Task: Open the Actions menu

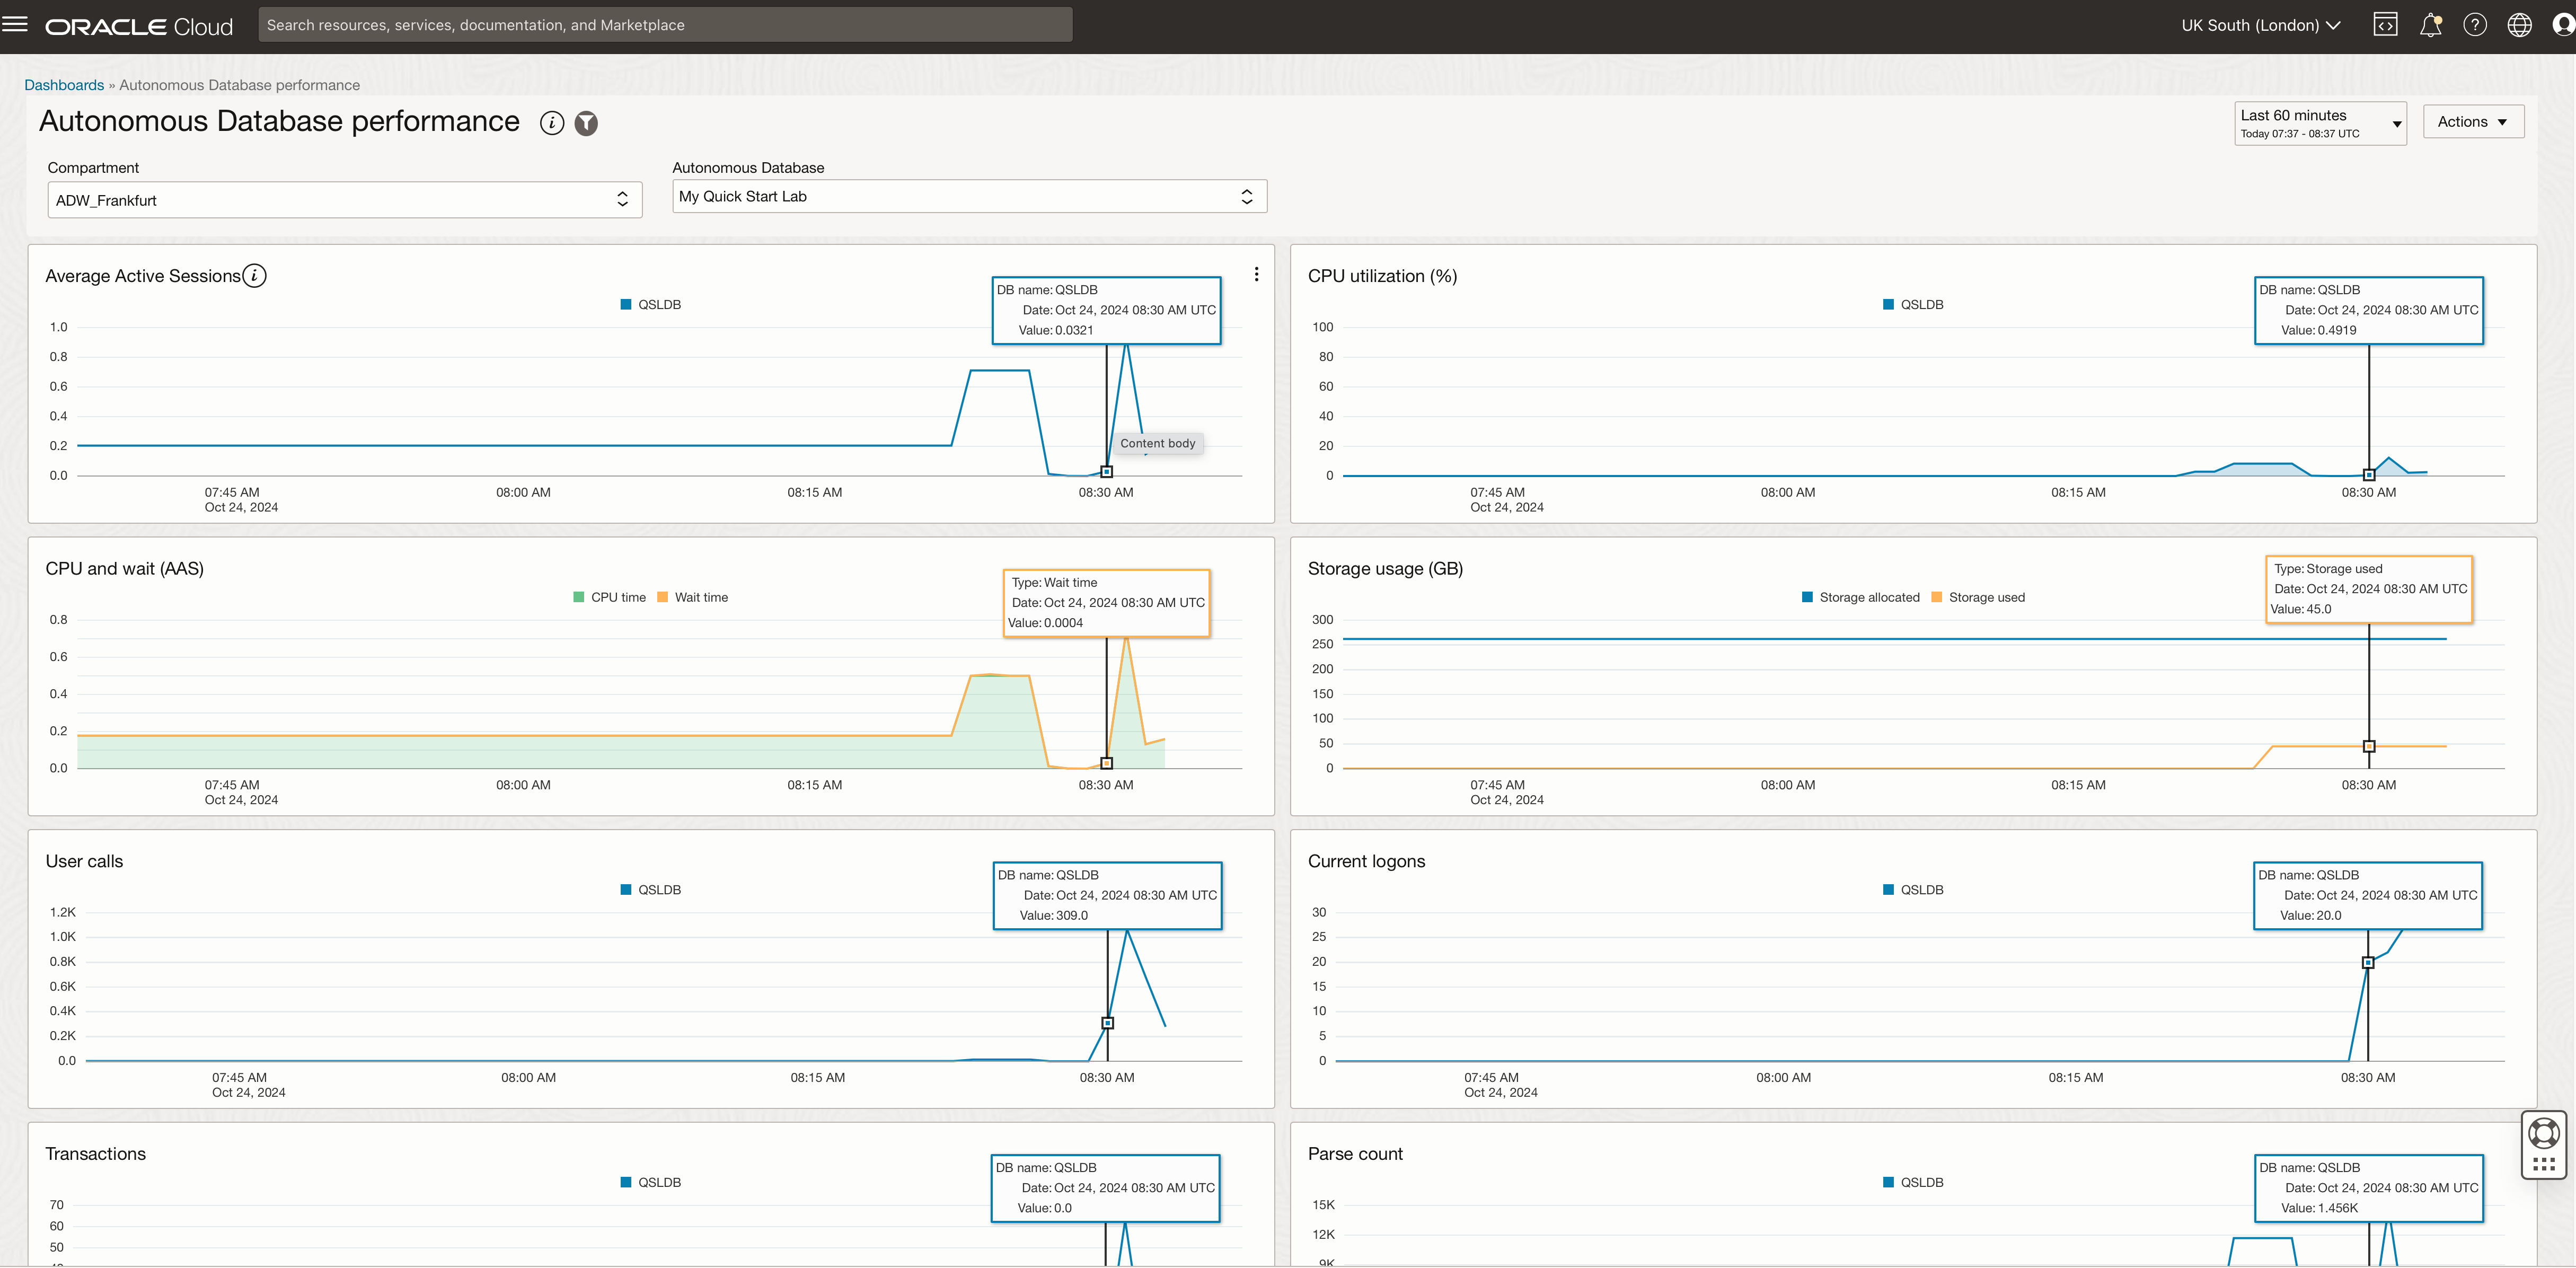Action: (x=2472, y=122)
